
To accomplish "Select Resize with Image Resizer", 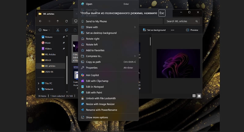I will [x=108, y=104].
